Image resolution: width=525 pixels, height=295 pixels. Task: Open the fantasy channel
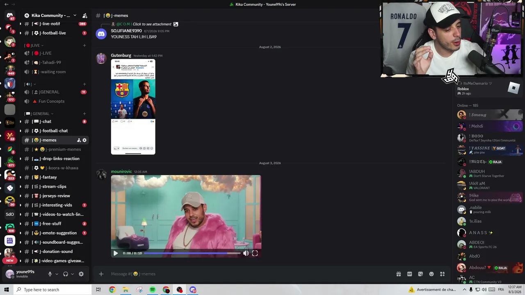click(x=55, y=177)
